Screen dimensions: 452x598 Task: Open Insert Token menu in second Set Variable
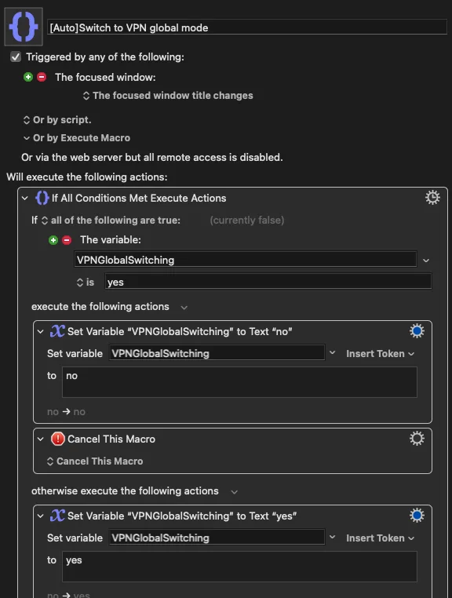[380, 538]
